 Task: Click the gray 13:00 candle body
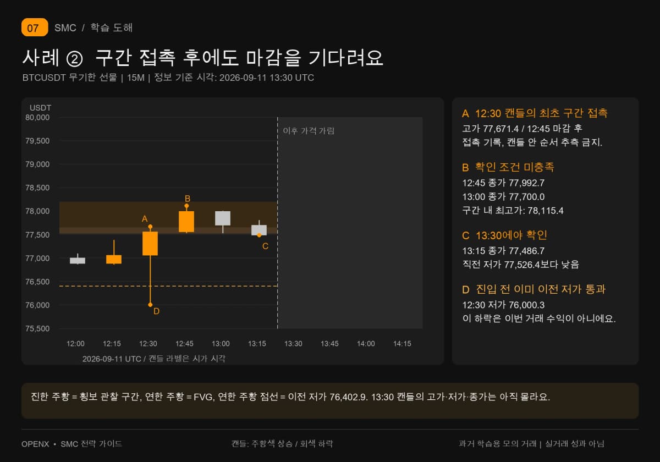(223, 218)
